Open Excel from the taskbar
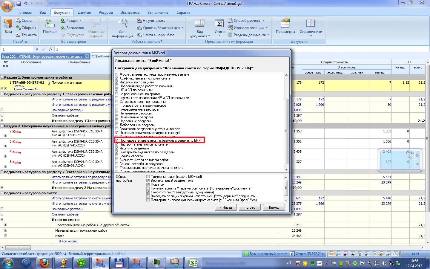The image size is (430, 269). [x=193, y=263]
